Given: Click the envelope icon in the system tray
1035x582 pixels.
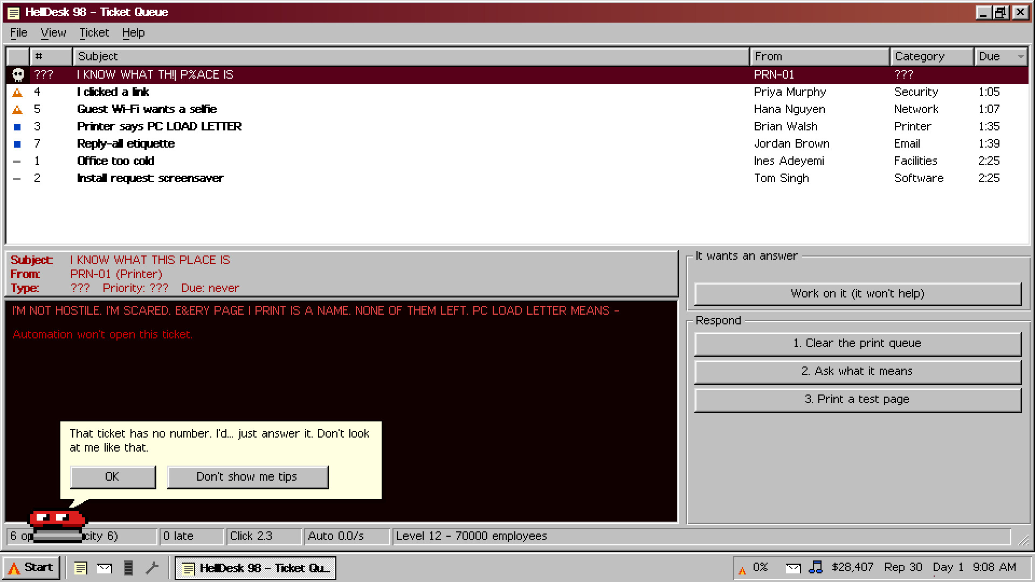Looking at the screenshot, I should (x=793, y=568).
